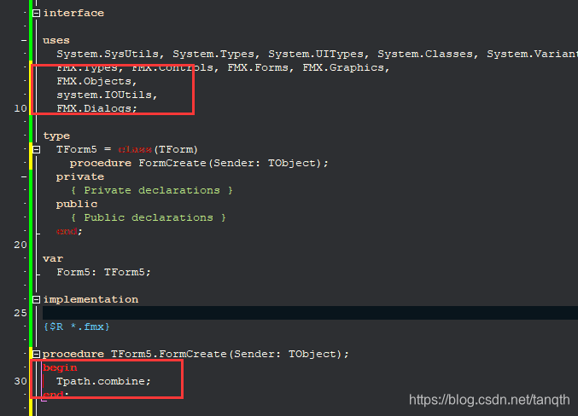Click on FMX.Objects unit line
Screen dimensions: 578x416
(x=96, y=81)
